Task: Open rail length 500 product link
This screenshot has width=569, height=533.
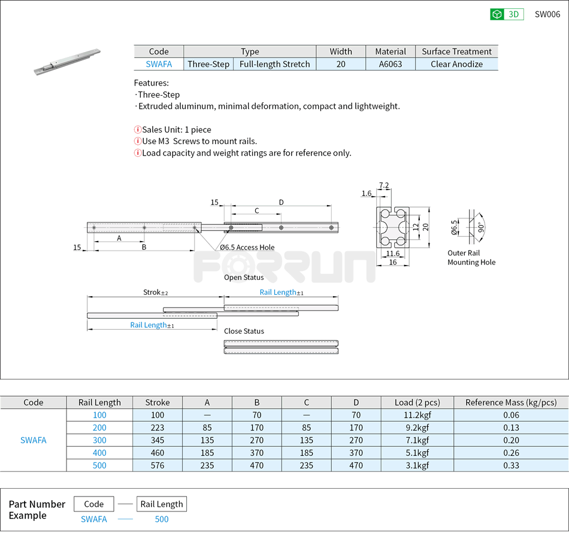Action: [x=99, y=465]
